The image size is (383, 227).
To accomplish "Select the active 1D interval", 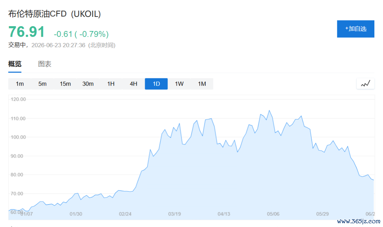I will [x=156, y=84].
